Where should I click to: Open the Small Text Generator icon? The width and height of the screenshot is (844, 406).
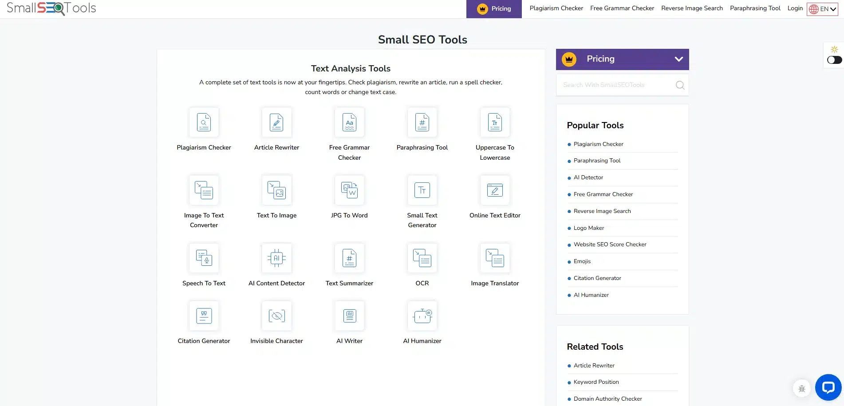[422, 190]
